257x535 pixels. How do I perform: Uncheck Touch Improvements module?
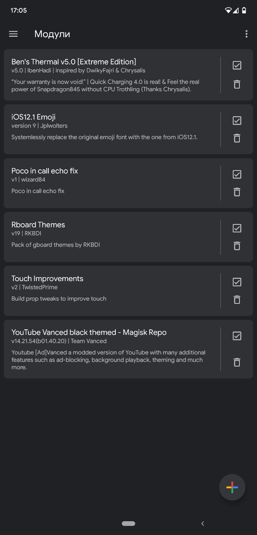point(237,282)
